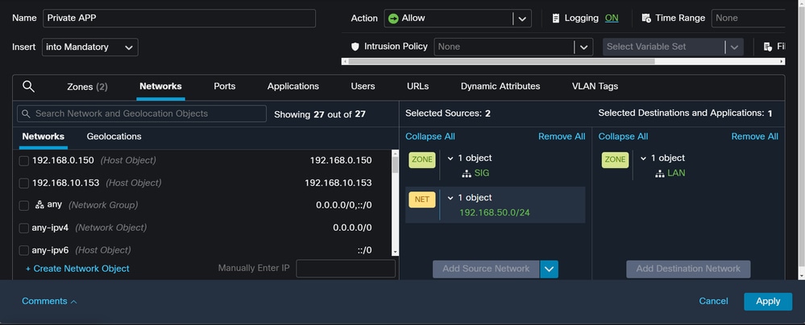This screenshot has width=805, height=325.
Task: Click Create Network Object link
Action: tap(77, 269)
